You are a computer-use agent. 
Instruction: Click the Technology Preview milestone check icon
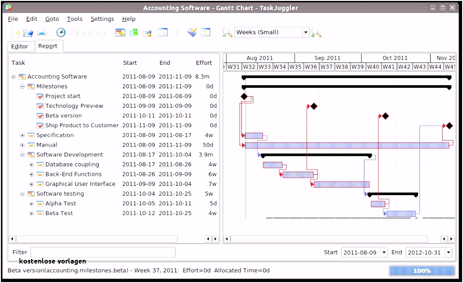click(x=40, y=106)
